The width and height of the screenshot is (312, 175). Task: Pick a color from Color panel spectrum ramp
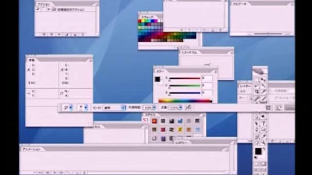(x=185, y=101)
